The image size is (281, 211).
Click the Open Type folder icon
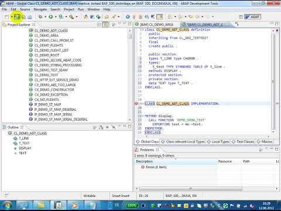click(107, 17)
